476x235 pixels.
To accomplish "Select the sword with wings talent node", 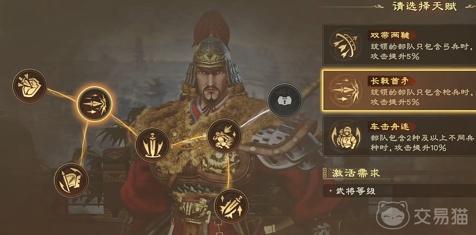I will (153, 145).
